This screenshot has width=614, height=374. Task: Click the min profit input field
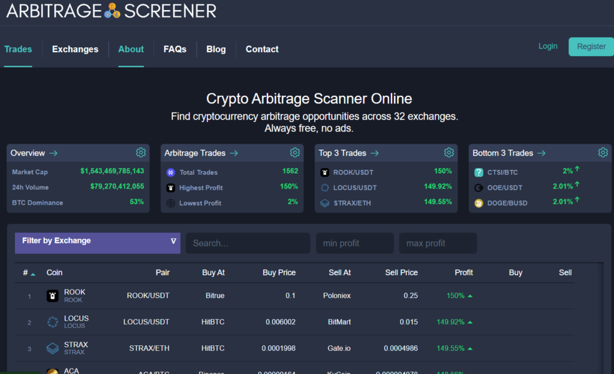(x=355, y=243)
